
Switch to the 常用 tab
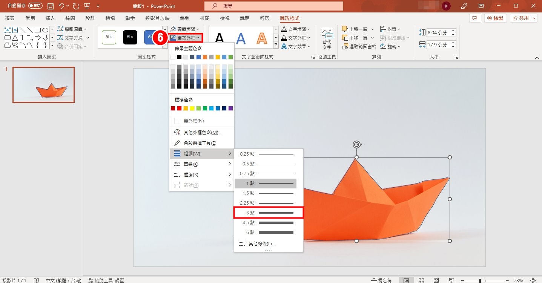(x=30, y=18)
